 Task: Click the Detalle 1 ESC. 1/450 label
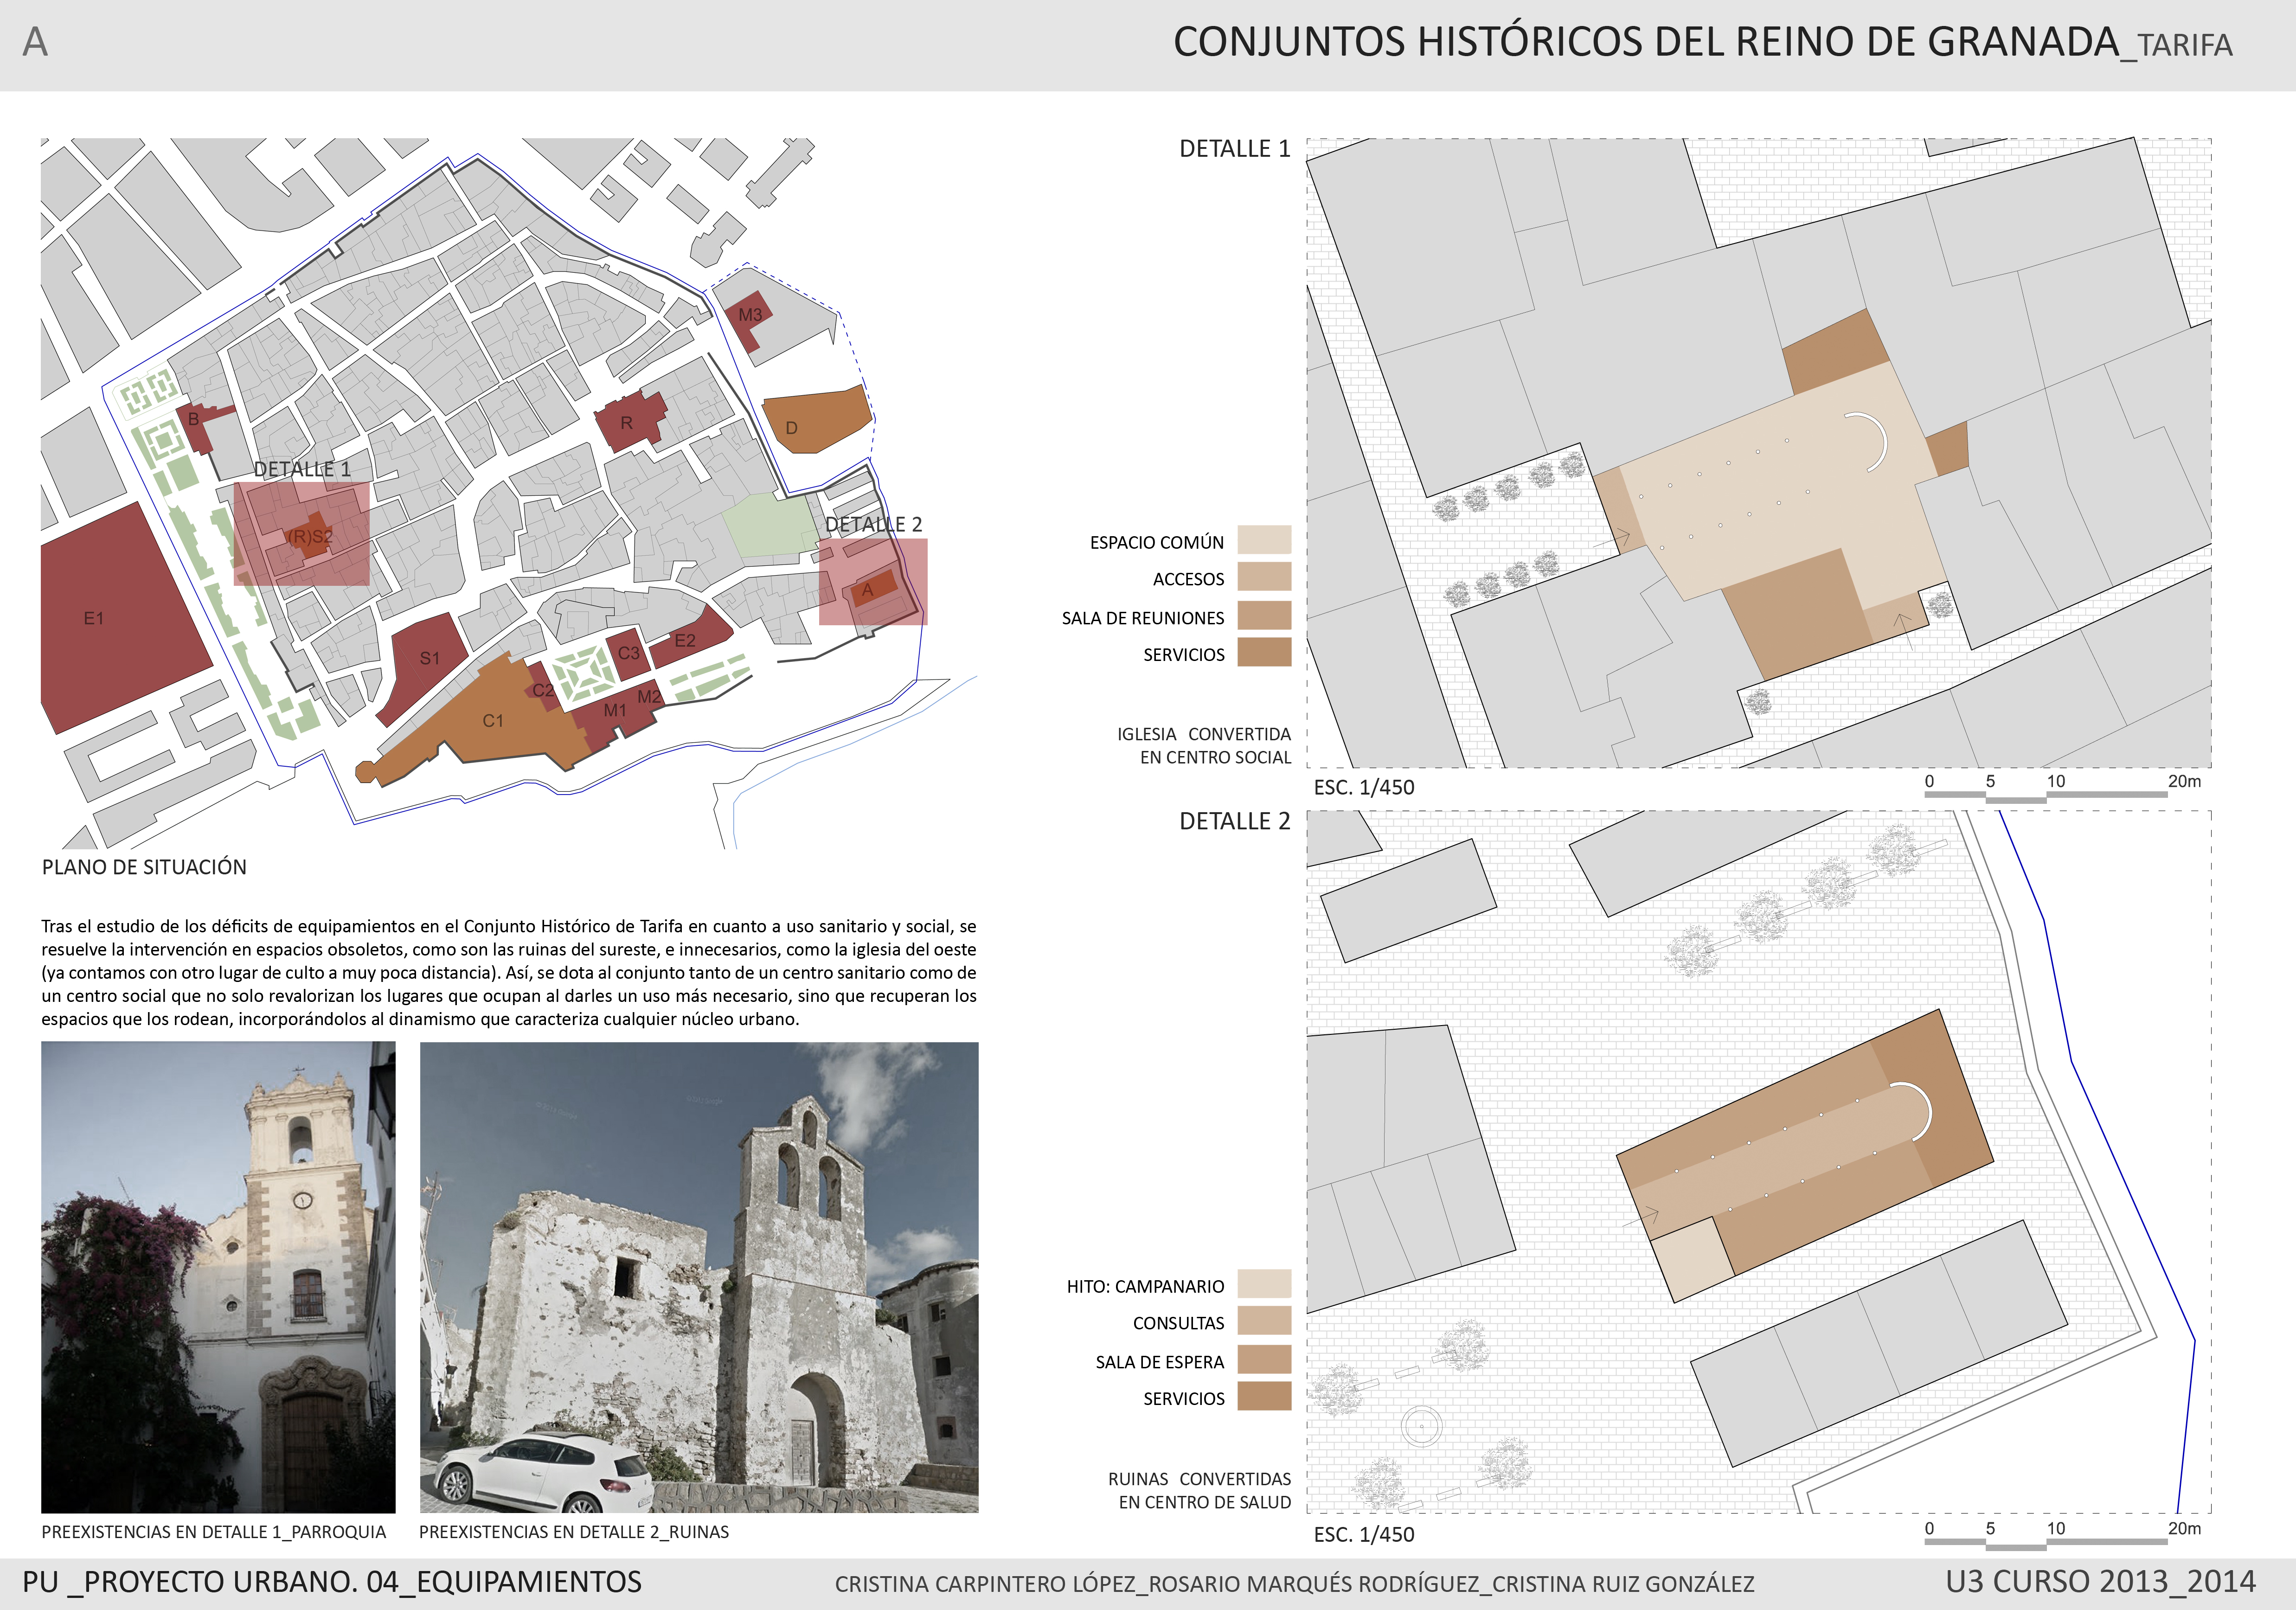pos(1364,787)
